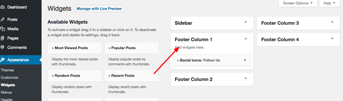
Task: Click the Dashboard gauge icon
Action: 2,7
